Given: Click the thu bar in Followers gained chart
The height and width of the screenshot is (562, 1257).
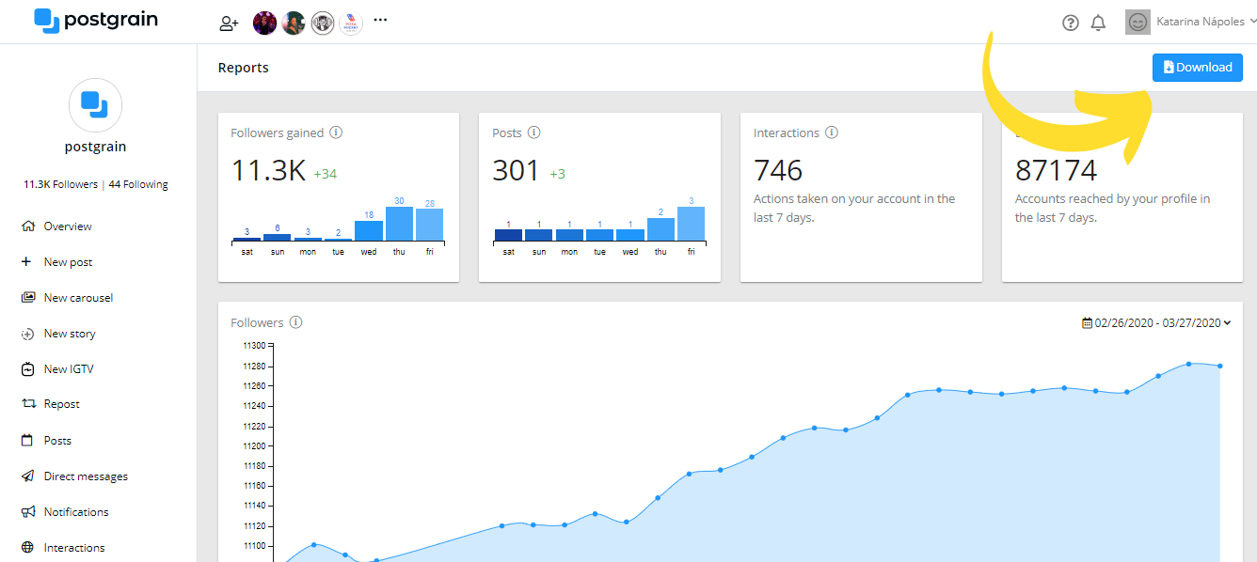Looking at the screenshot, I should [399, 224].
